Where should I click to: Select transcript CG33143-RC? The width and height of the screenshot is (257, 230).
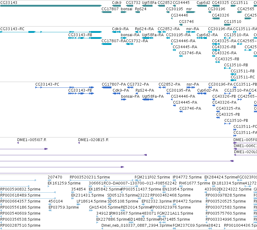click(12, 29)
